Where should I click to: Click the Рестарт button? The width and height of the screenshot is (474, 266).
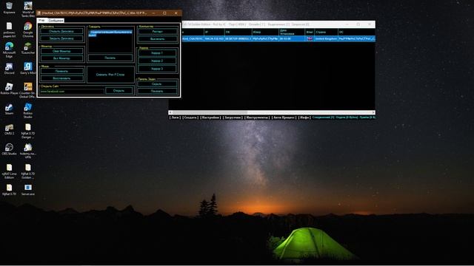pos(157,31)
